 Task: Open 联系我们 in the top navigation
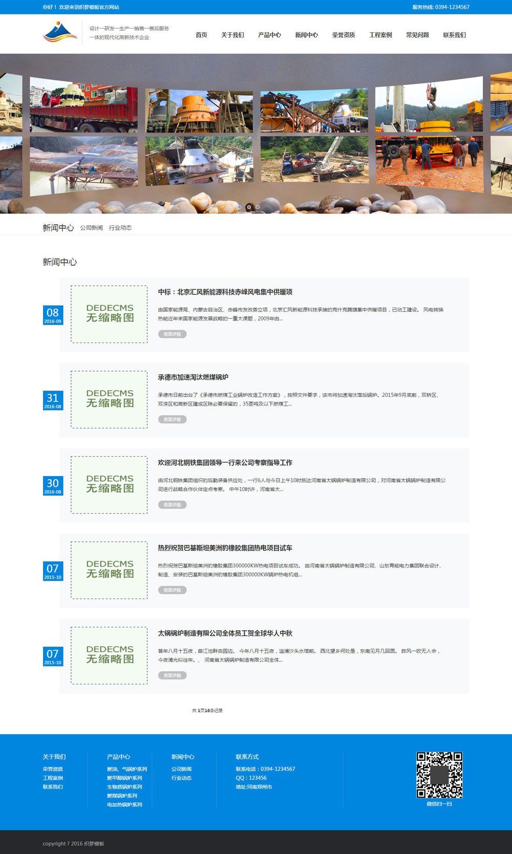click(454, 35)
